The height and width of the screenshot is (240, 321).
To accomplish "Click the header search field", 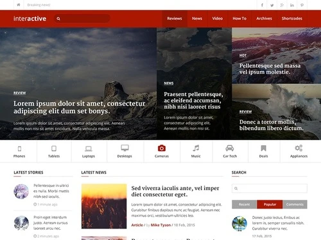I will click(x=82, y=19).
